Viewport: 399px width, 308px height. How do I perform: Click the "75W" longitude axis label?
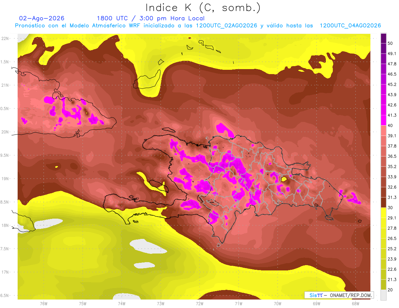(x=83, y=303)
